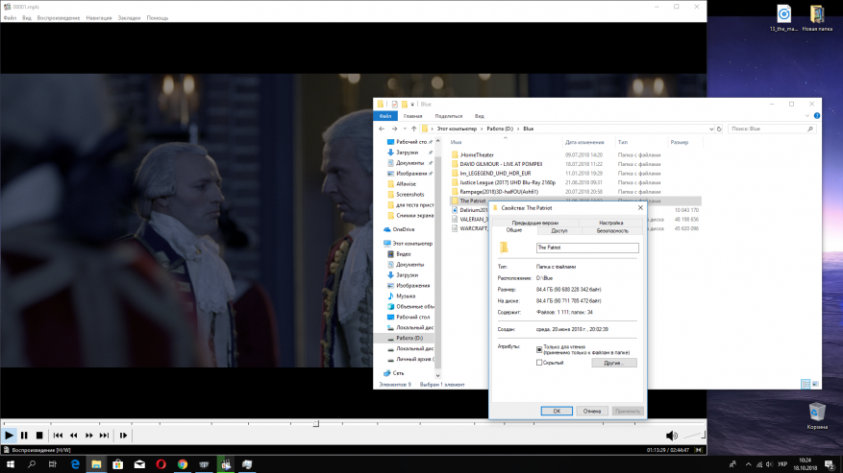Screen dimensions: 843x473
Task: Skip to next chapter in player
Action: (x=105, y=436)
